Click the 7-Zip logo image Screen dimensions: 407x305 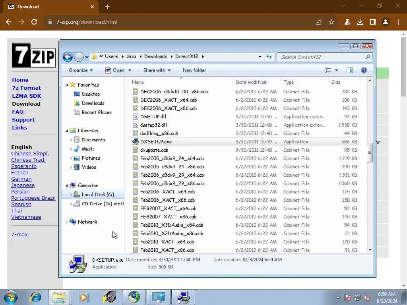point(34,55)
